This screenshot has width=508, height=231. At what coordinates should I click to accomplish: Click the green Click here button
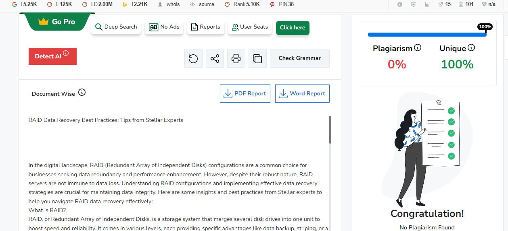293,28
